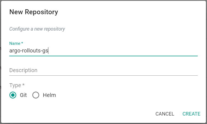Click the "Git" radio label text
The image size is (207, 124).
click(23, 95)
